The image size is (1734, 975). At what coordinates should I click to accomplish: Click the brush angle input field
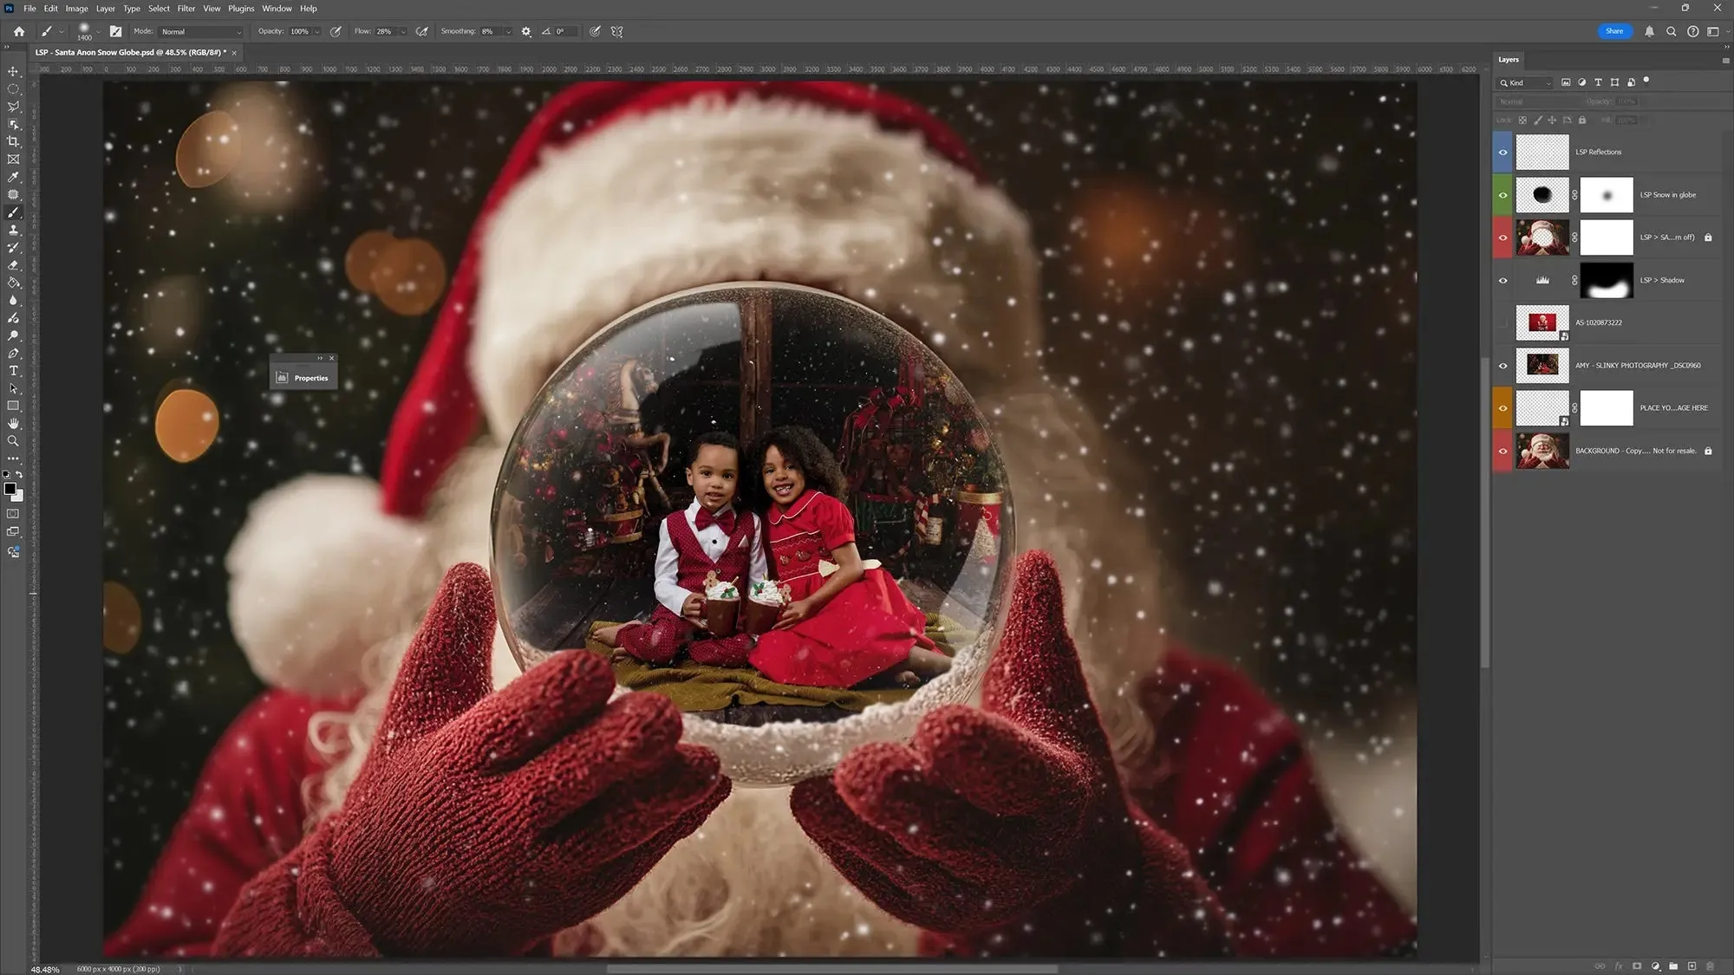[x=566, y=31]
